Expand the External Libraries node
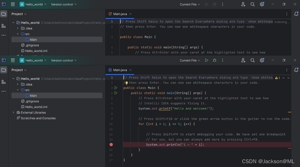The image size is (300, 167). pyautogui.click(x=13, y=112)
